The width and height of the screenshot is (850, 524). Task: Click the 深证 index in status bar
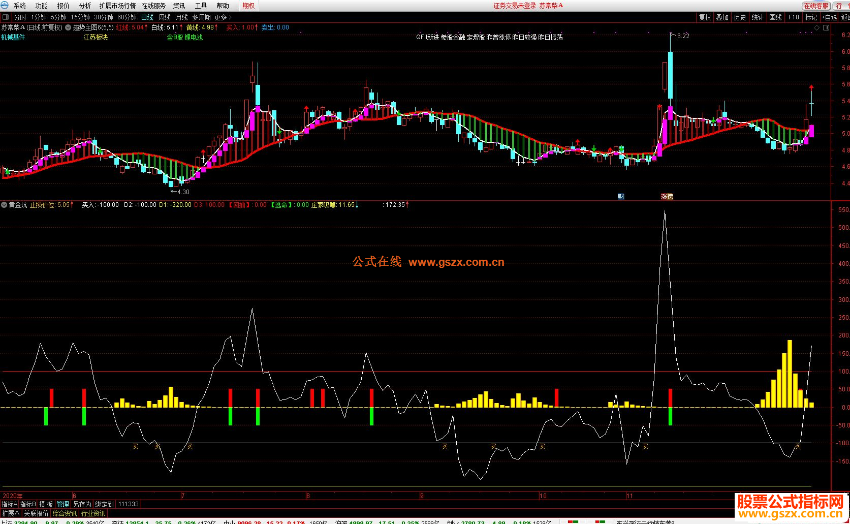(118, 522)
